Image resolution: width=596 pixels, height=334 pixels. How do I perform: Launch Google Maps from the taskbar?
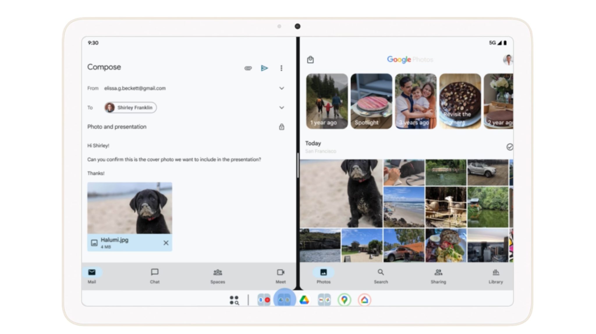344,300
